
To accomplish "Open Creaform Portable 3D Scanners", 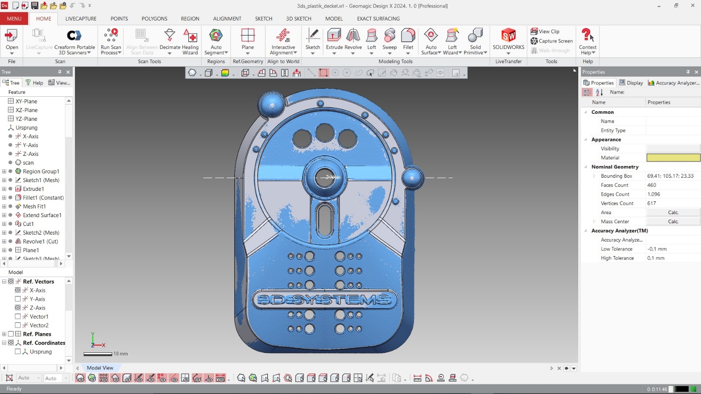I will tap(74, 42).
